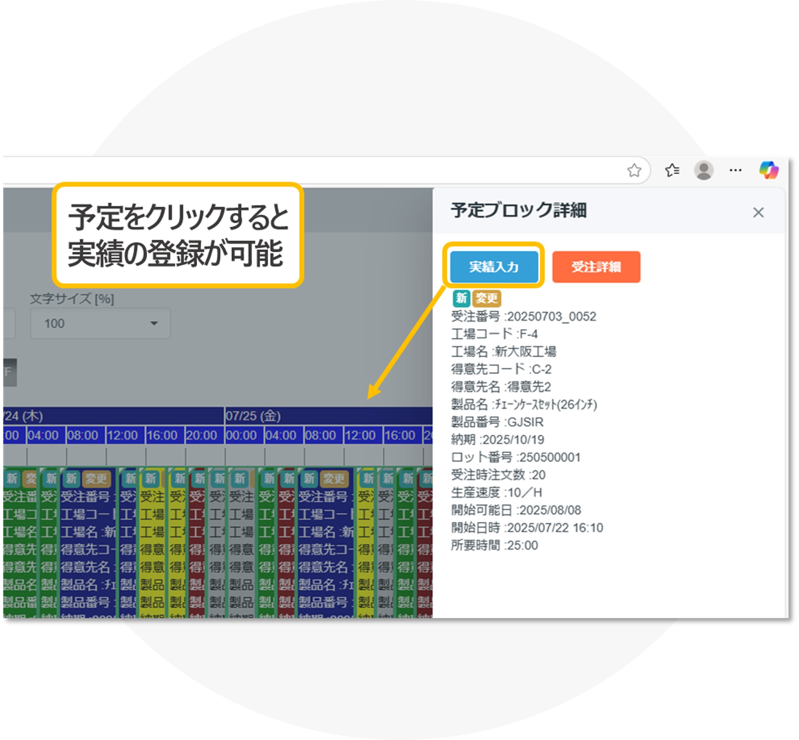Open the browser profile icon
Viewport: 799px width, 740px height.
tap(704, 170)
